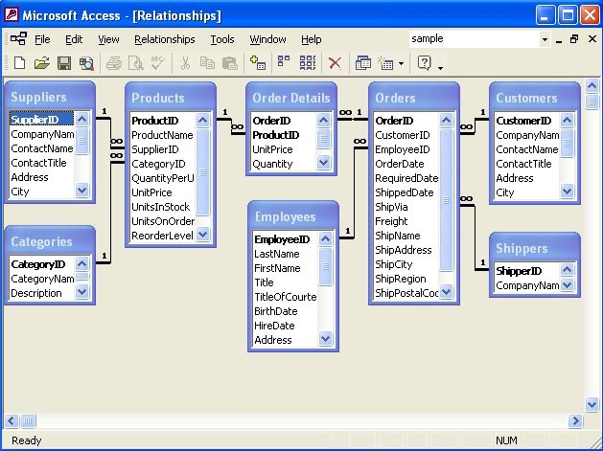Open the Edit menu

click(x=74, y=39)
